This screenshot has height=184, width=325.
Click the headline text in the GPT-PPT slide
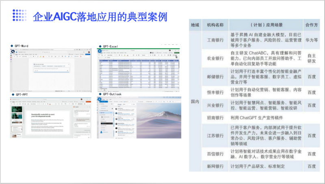click(x=43, y=115)
